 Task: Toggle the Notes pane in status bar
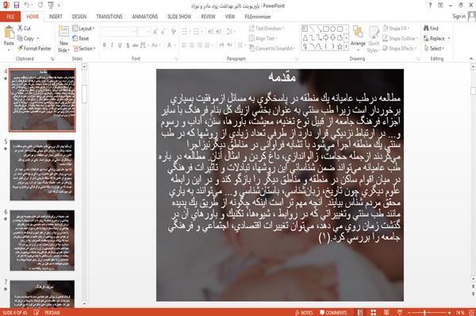pos(304,313)
